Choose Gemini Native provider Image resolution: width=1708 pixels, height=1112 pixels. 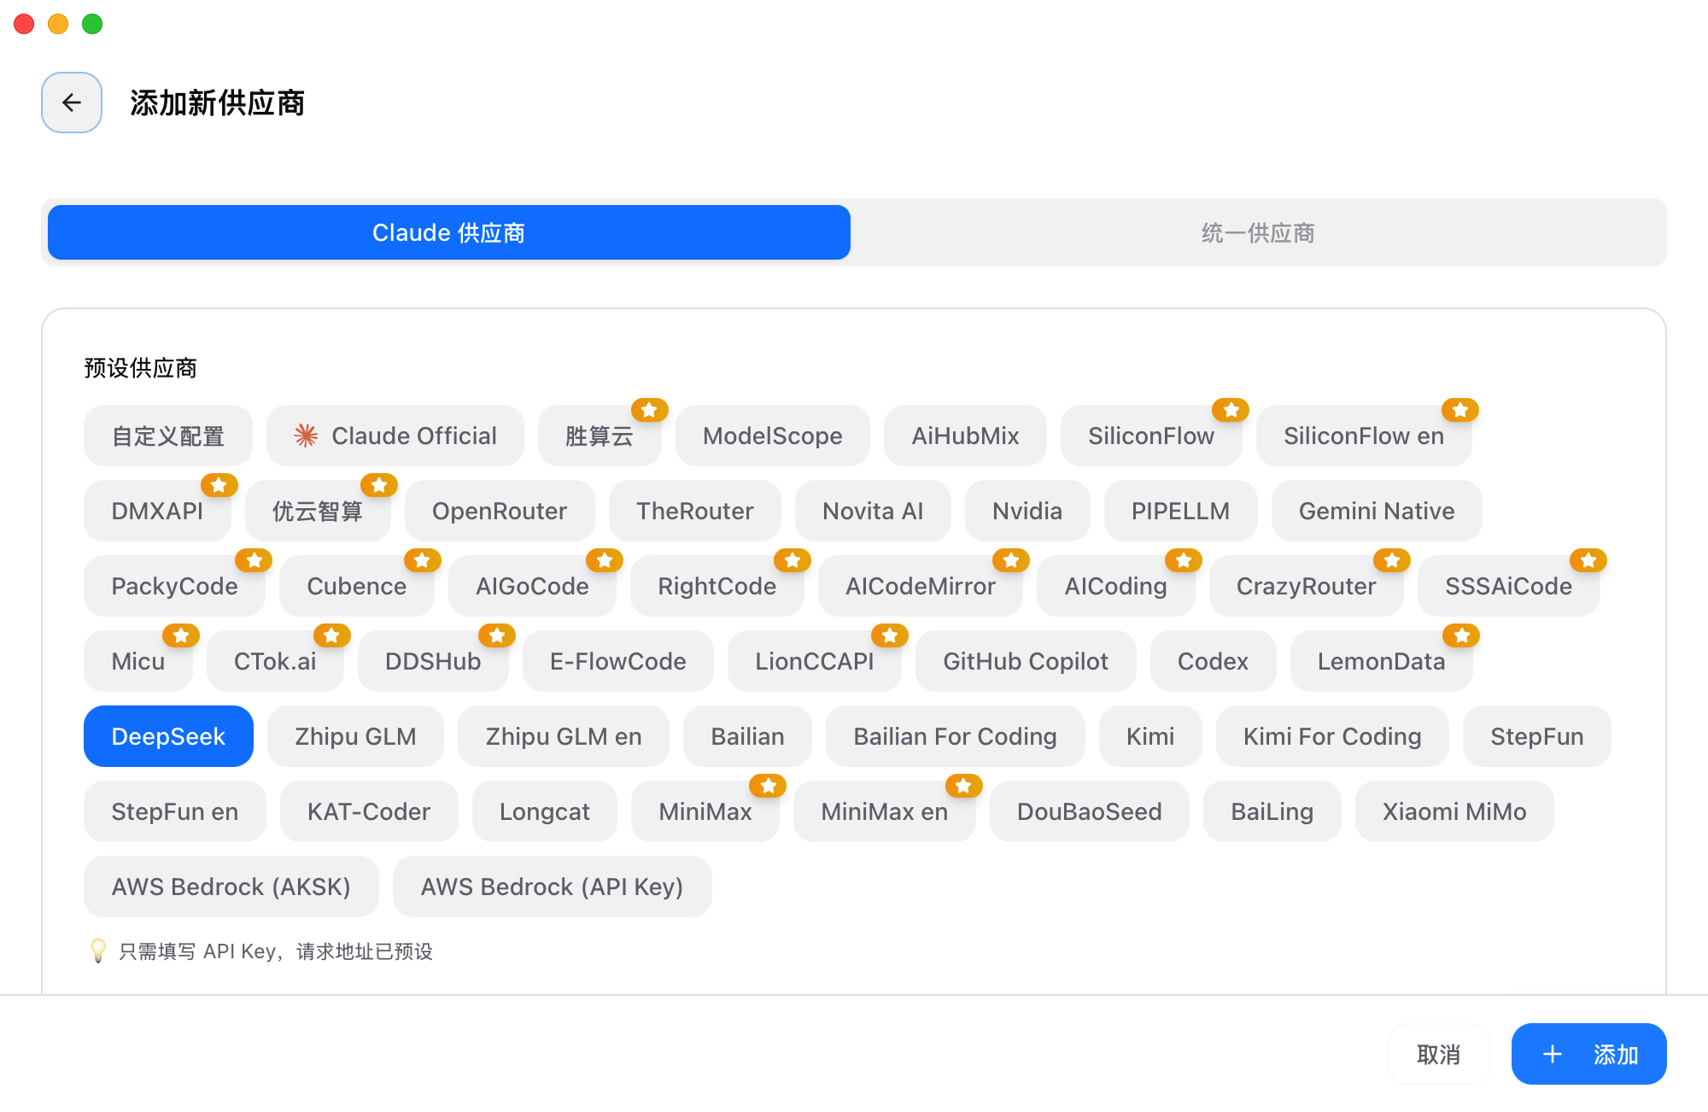(x=1377, y=511)
